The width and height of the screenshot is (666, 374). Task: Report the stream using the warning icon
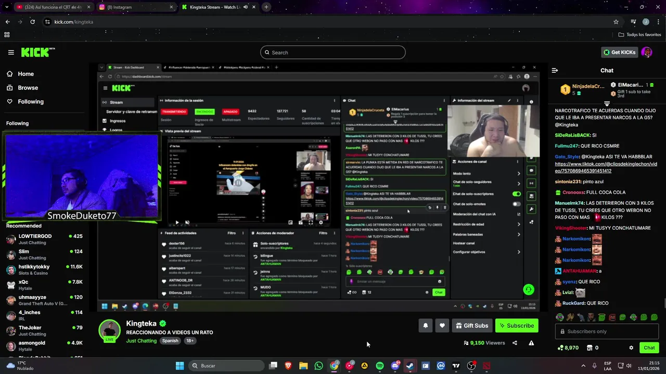tap(531, 343)
